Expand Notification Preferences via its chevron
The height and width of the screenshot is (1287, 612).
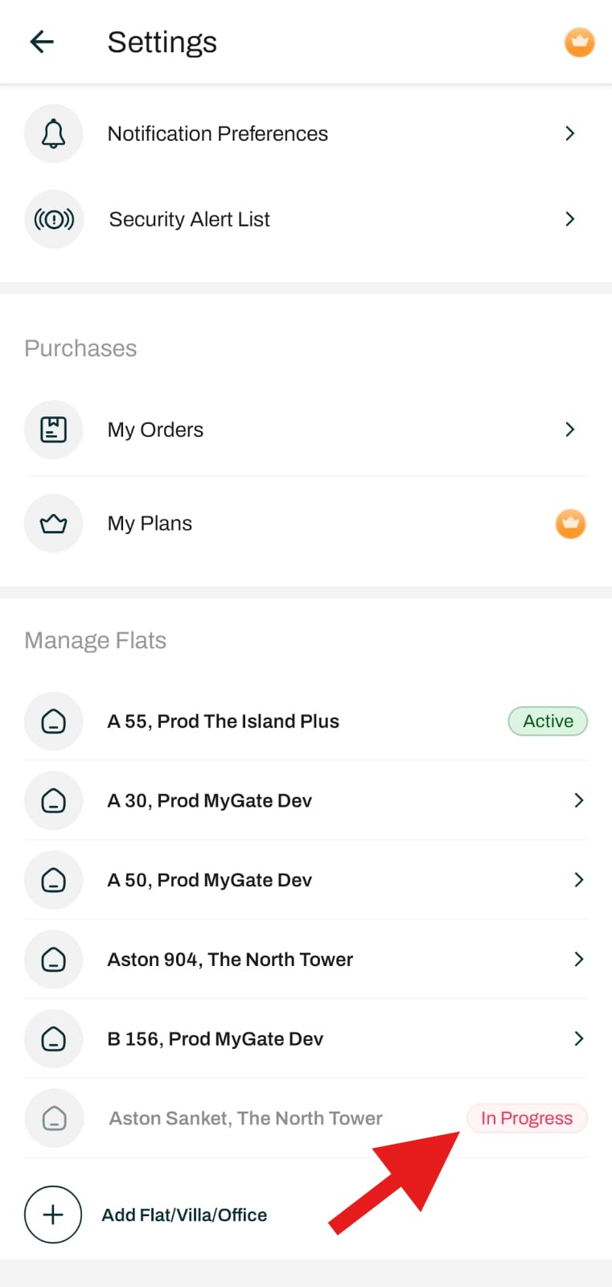click(x=569, y=134)
